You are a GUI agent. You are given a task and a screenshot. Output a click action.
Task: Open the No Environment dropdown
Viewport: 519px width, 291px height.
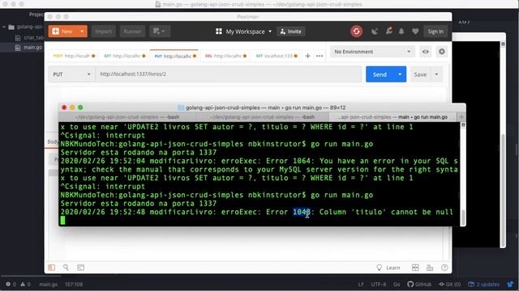(372, 52)
